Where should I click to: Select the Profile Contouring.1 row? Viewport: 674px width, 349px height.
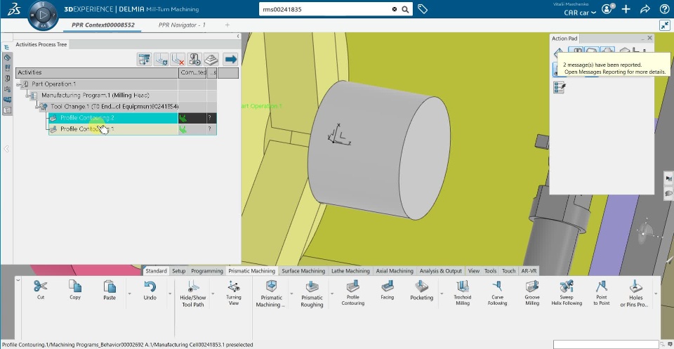pyautogui.click(x=133, y=129)
